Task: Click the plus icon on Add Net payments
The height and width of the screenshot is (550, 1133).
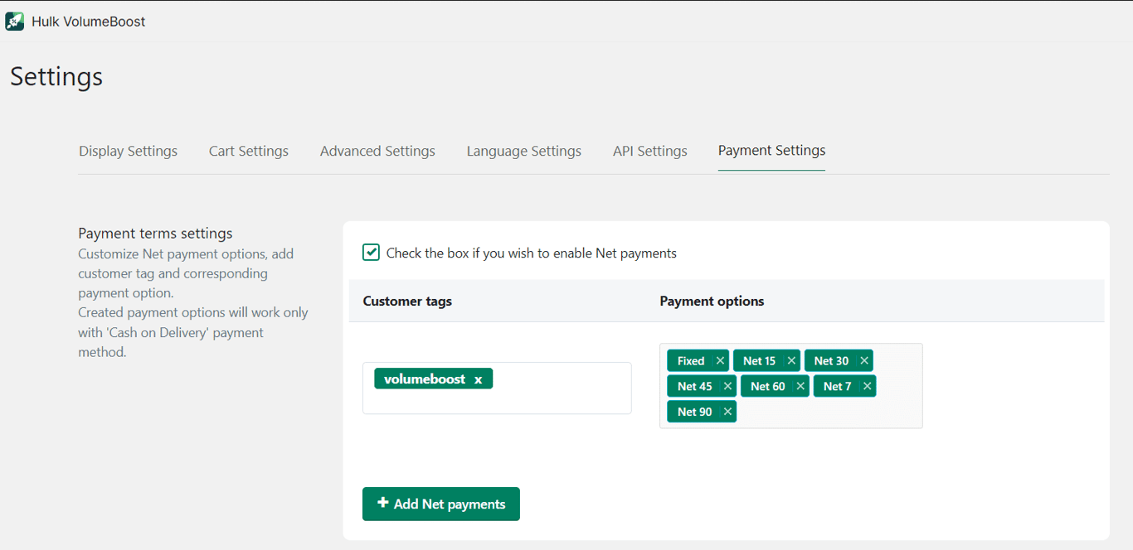Action: [x=383, y=503]
